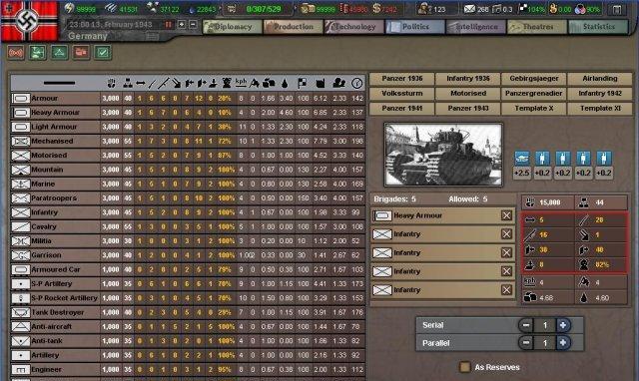
Task: Decrease the Parallel production count
Action: coord(526,343)
